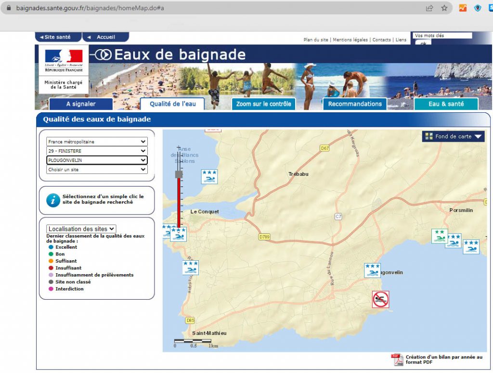Click the blue information icon
Viewport: 493px width, 373px height.
pyautogui.click(x=53, y=200)
